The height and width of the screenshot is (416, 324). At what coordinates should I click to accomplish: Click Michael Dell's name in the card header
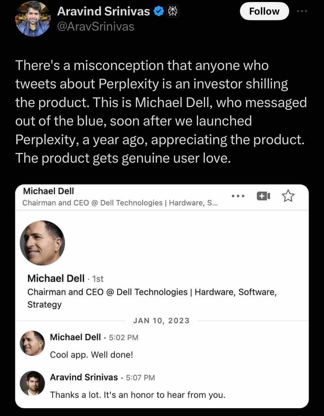point(48,191)
